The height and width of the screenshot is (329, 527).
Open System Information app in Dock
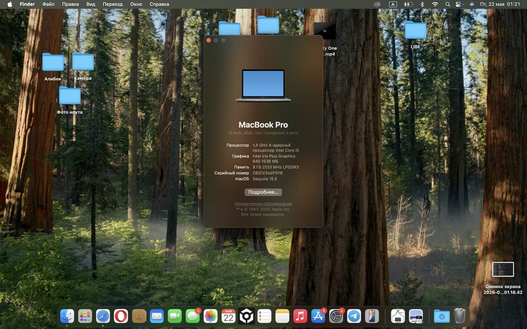398,316
